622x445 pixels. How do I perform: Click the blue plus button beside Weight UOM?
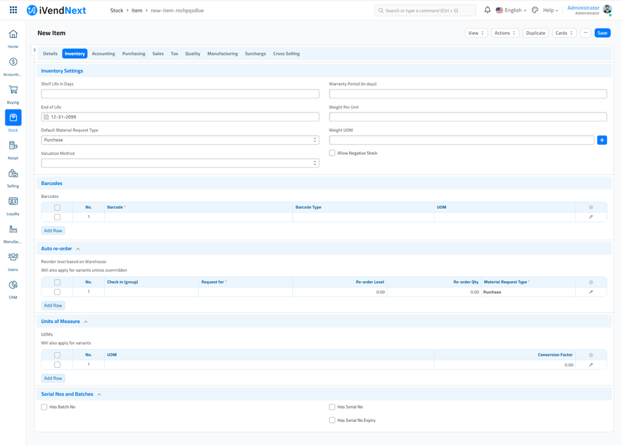[602, 140]
